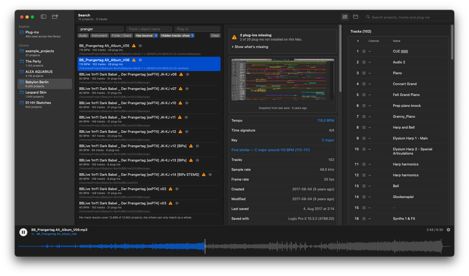Click waveform icon on JK-KJ v12 [BIPs] project

[x=197, y=146]
